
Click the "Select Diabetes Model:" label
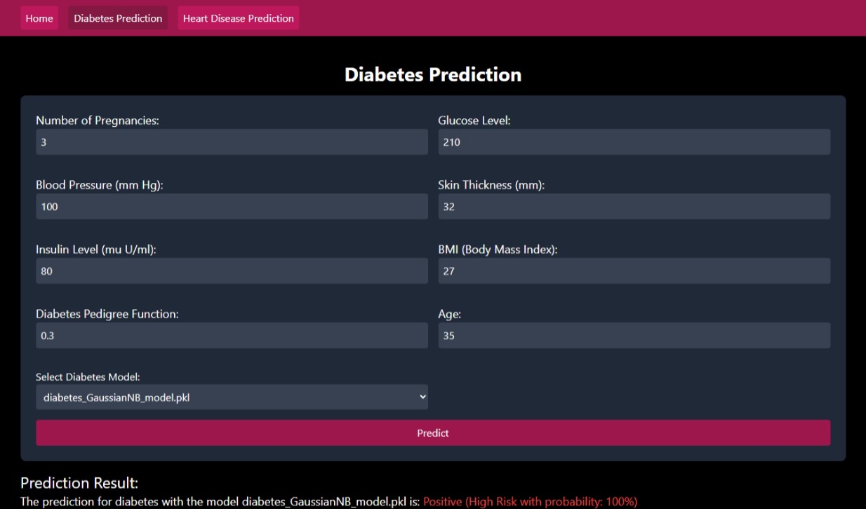[88, 377]
